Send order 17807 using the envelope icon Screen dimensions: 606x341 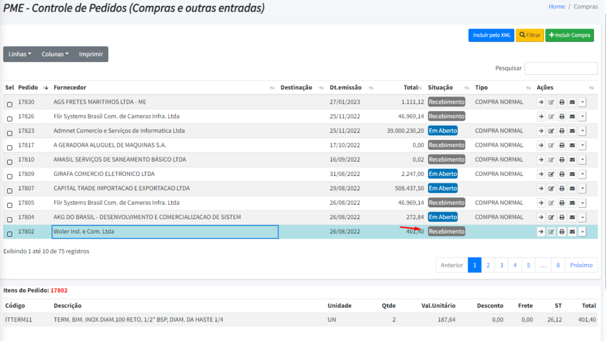572,188
